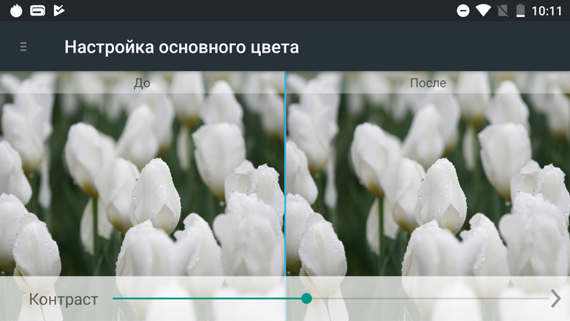Tap the После preview label
This screenshot has height=321, width=570.
427,83
